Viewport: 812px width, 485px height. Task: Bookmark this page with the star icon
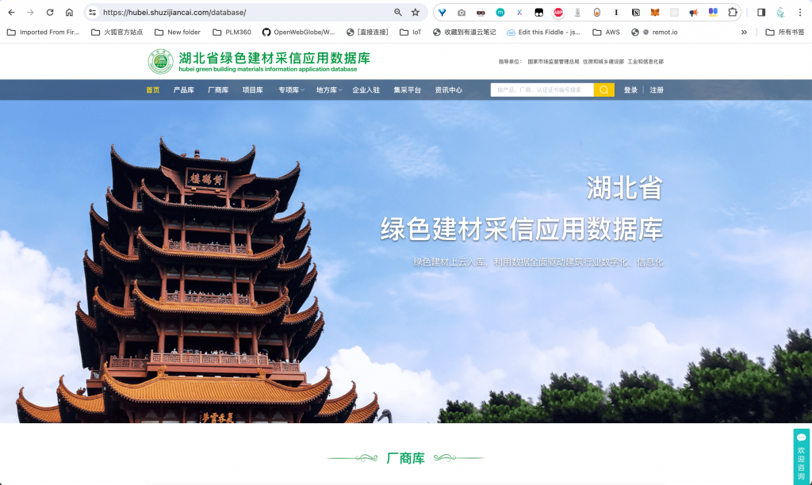click(x=415, y=13)
